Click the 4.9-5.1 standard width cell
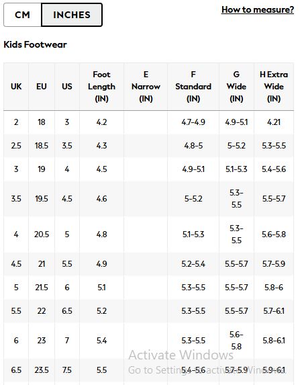 (193, 169)
